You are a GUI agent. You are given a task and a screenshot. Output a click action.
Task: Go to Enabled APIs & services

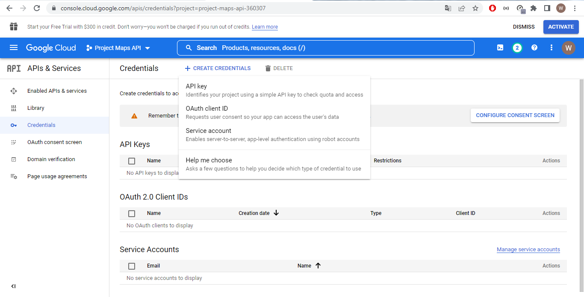pos(57,91)
